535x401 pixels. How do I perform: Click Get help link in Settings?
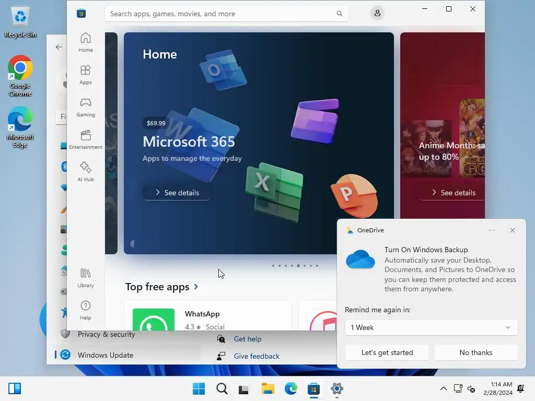click(247, 339)
